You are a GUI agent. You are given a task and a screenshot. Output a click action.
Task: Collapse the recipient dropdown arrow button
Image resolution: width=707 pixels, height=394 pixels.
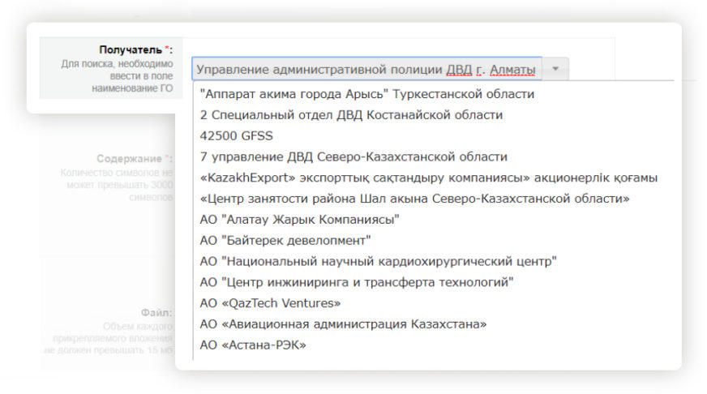pos(555,69)
